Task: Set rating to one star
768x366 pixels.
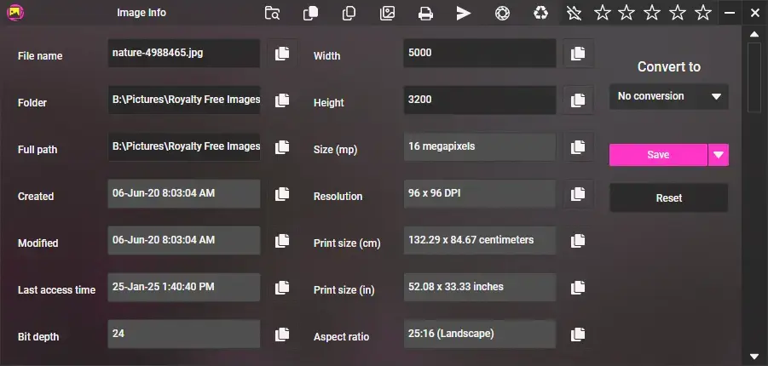Action: click(602, 13)
